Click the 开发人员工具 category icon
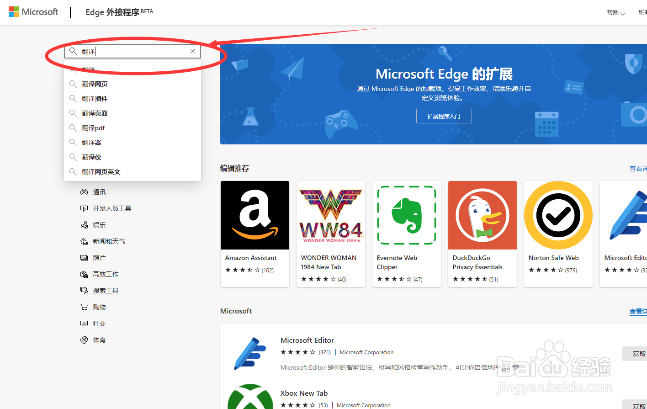 pos(84,208)
